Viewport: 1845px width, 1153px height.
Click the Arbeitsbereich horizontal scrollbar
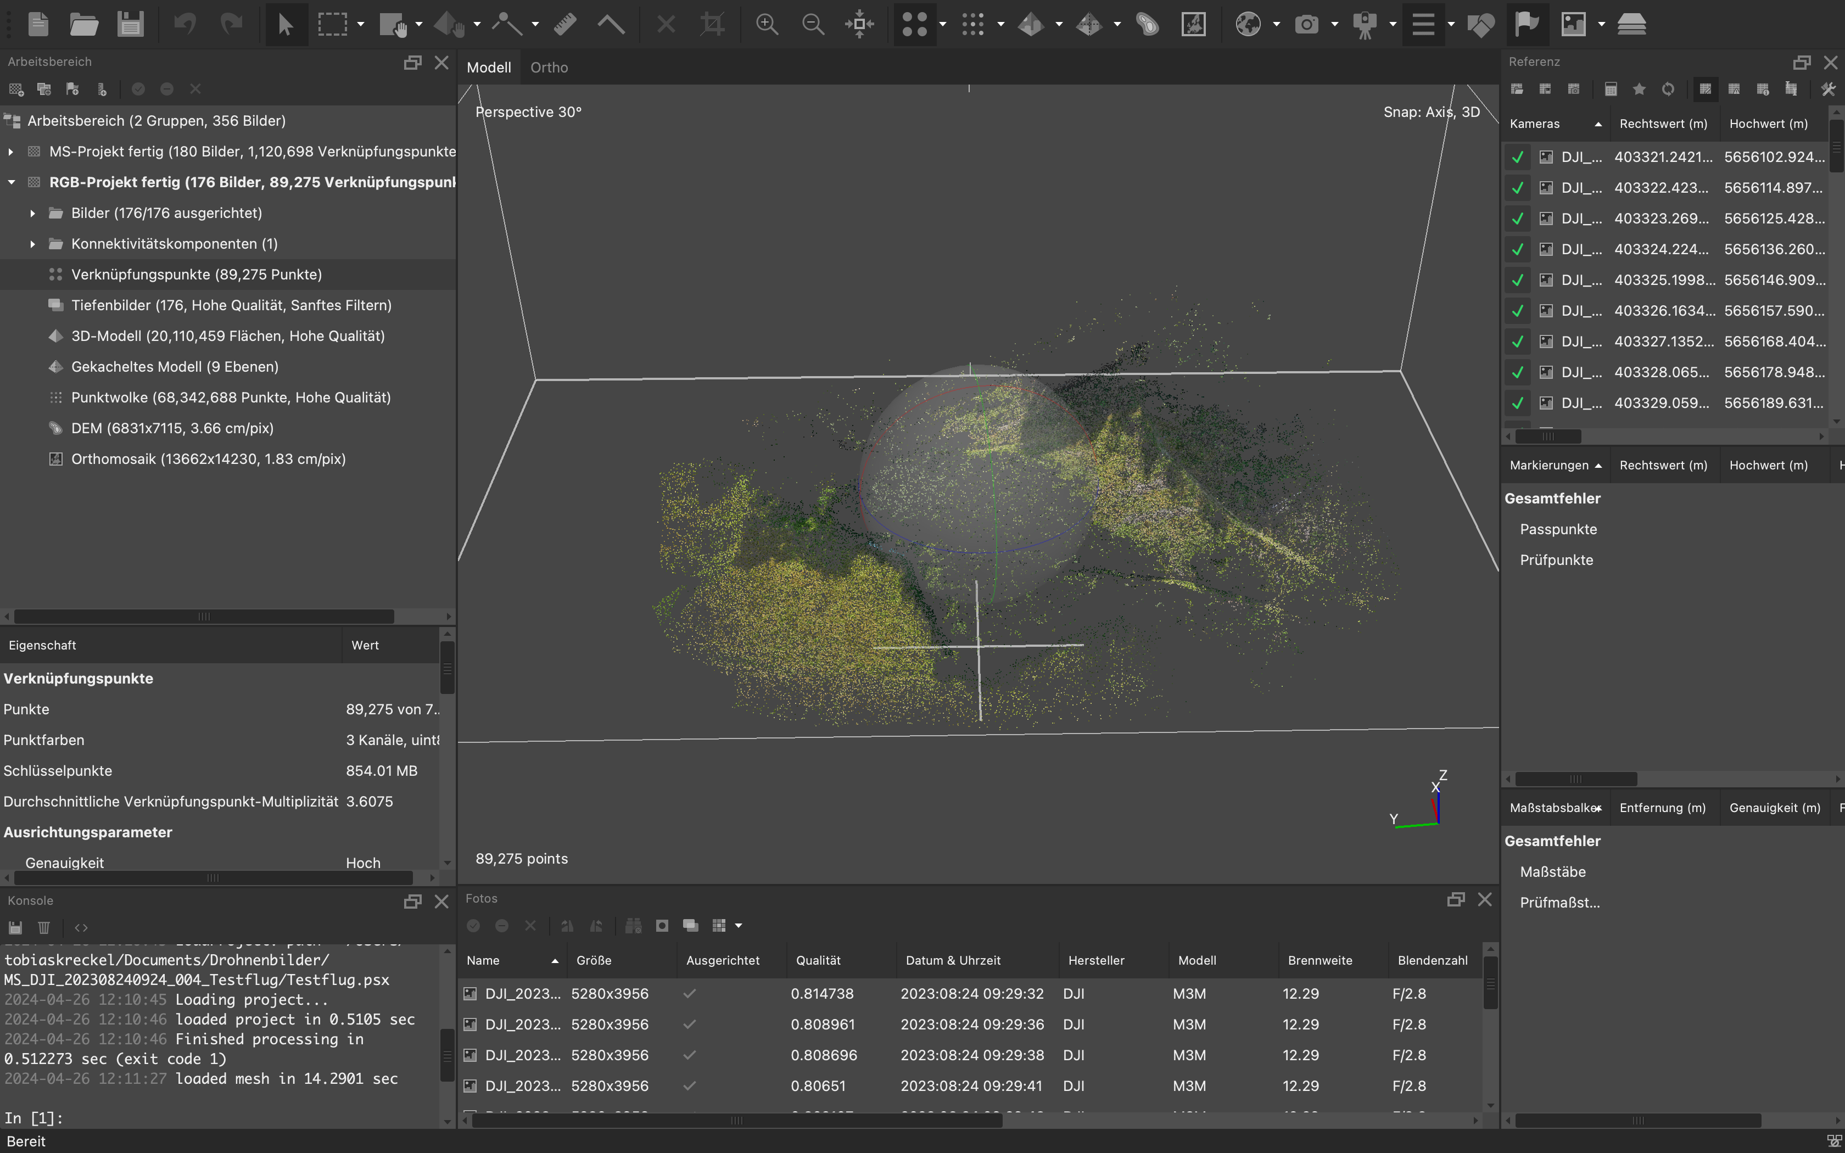click(204, 616)
